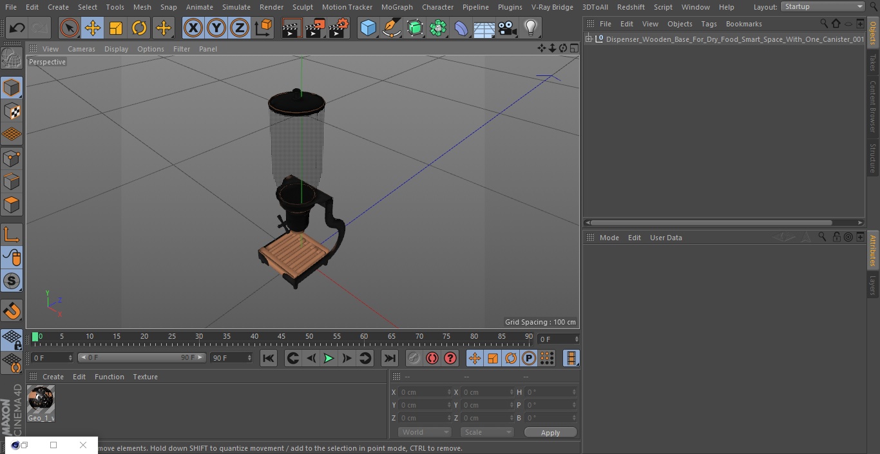Viewport: 880px width, 454px height.
Task: Open the Character menu
Action: pyautogui.click(x=438, y=7)
